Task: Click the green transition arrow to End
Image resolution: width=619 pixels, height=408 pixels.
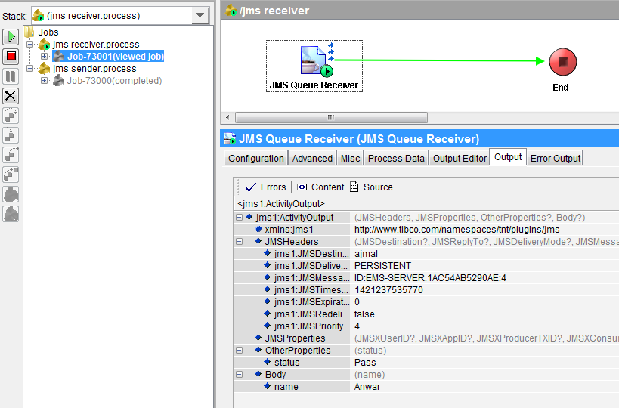Action: click(x=439, y=60)
